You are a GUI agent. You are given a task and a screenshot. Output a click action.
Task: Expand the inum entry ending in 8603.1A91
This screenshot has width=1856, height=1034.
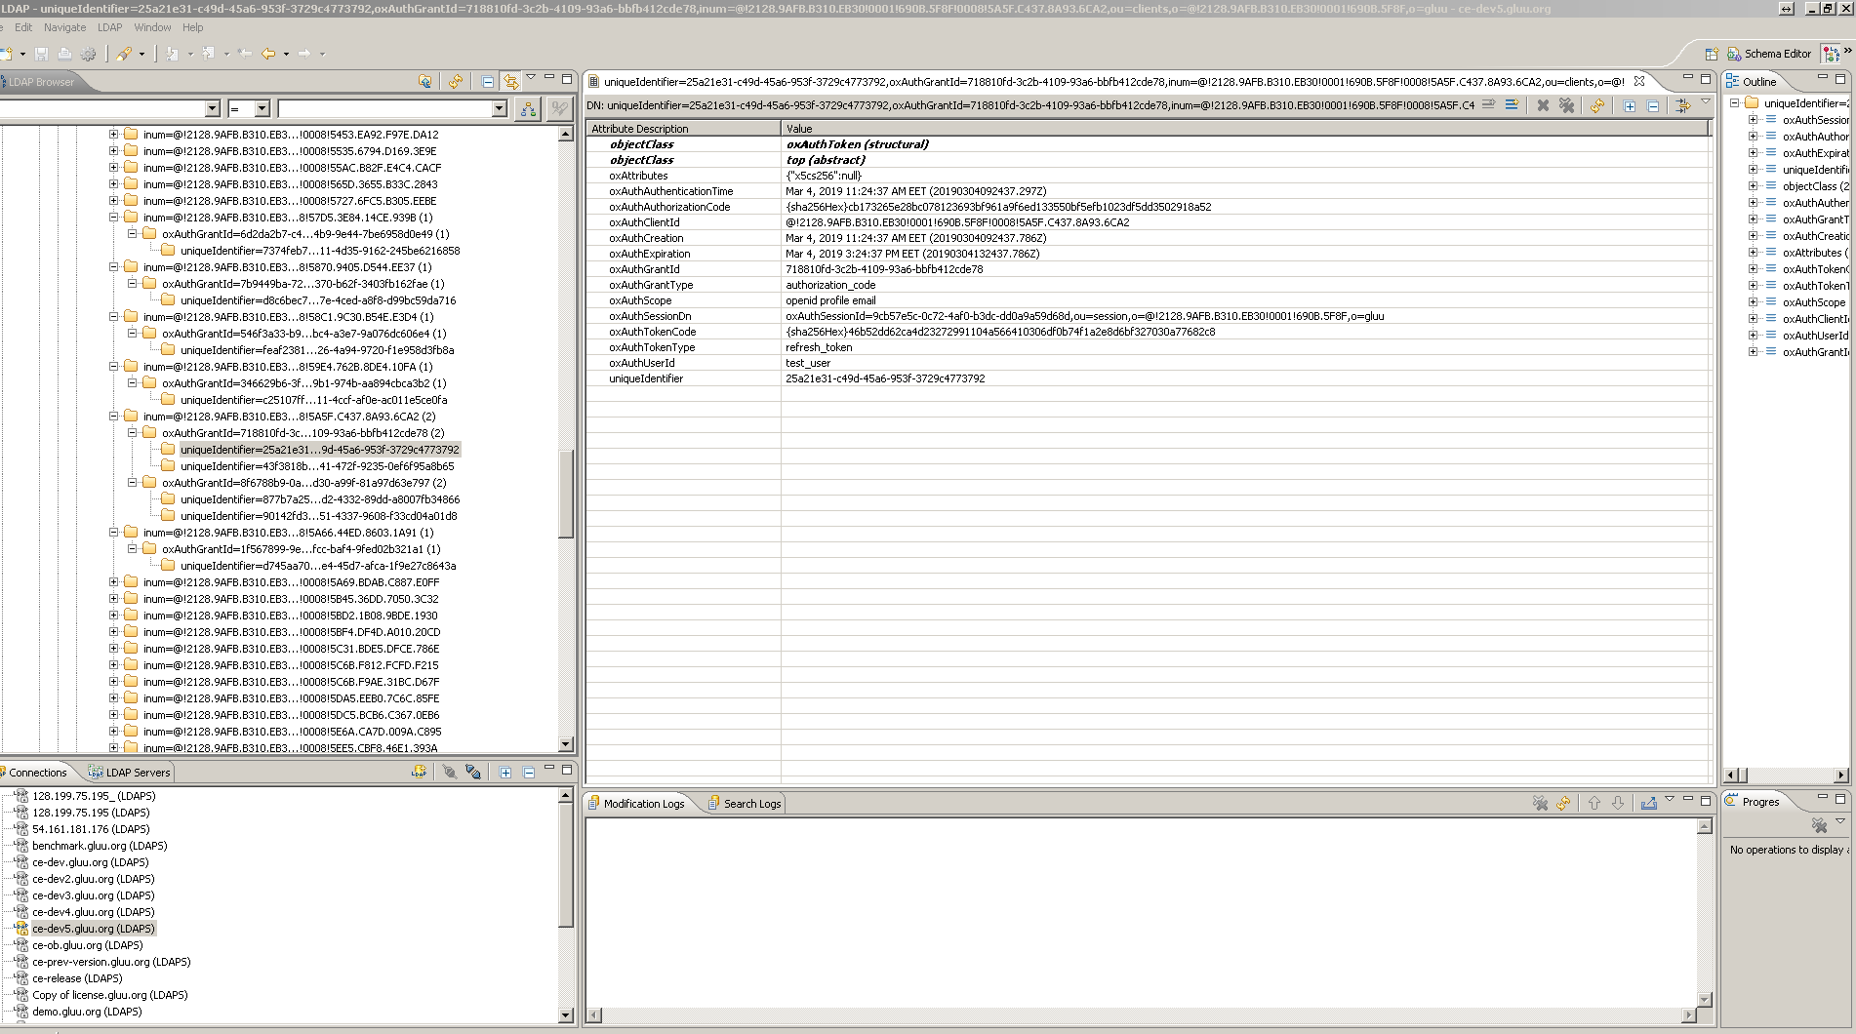(x=114, y=532)
